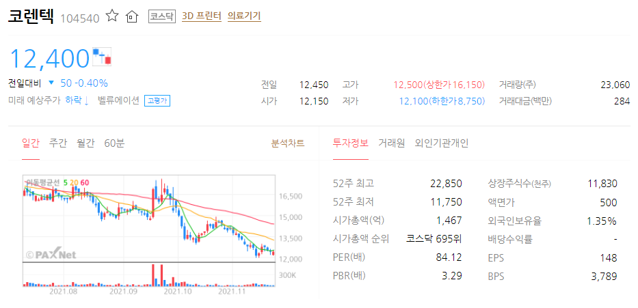638x308 pixels.
Task: Click the 코스닥 market badge
Action: click(162, 16)
